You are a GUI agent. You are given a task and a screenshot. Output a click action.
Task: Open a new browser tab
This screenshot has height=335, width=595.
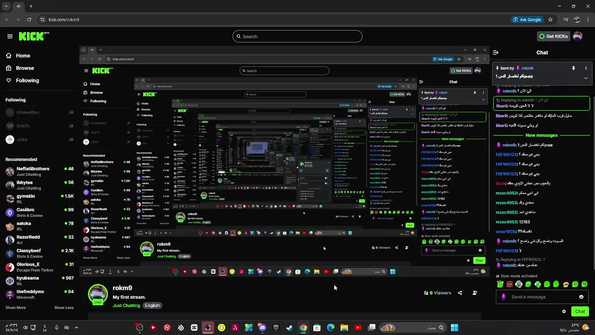(x=31, y=7)
